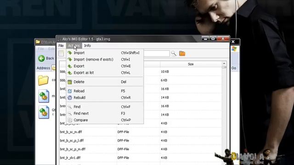The image size is (294, 165).
Task: Select the bnt_b_sc_m.dff file row
Action: [x=140, y=132]
